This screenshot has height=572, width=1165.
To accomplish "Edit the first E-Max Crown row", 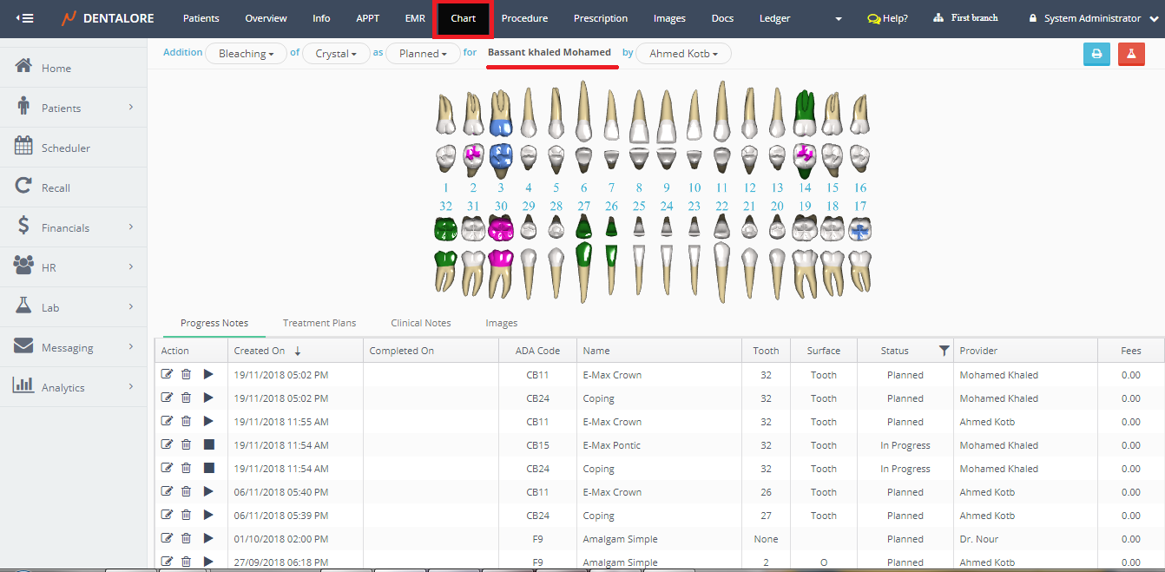I will pyautogui.click(x=167, y=374).
